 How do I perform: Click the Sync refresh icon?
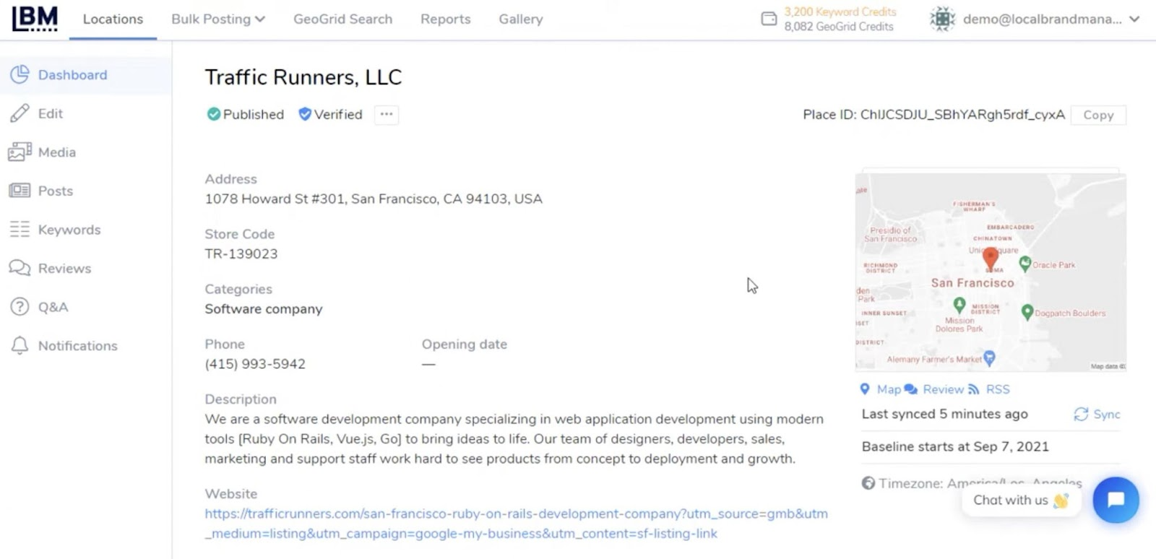click(1081, 414)
